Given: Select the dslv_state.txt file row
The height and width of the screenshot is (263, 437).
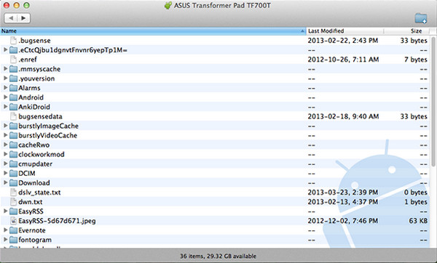Looking at the screenshot, I should point(215,193).
